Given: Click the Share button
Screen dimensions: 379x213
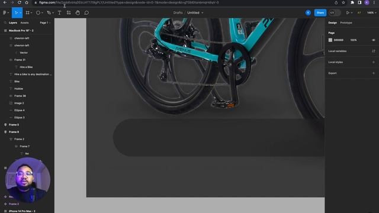Looking at the screenshot, I should [320, 13].
